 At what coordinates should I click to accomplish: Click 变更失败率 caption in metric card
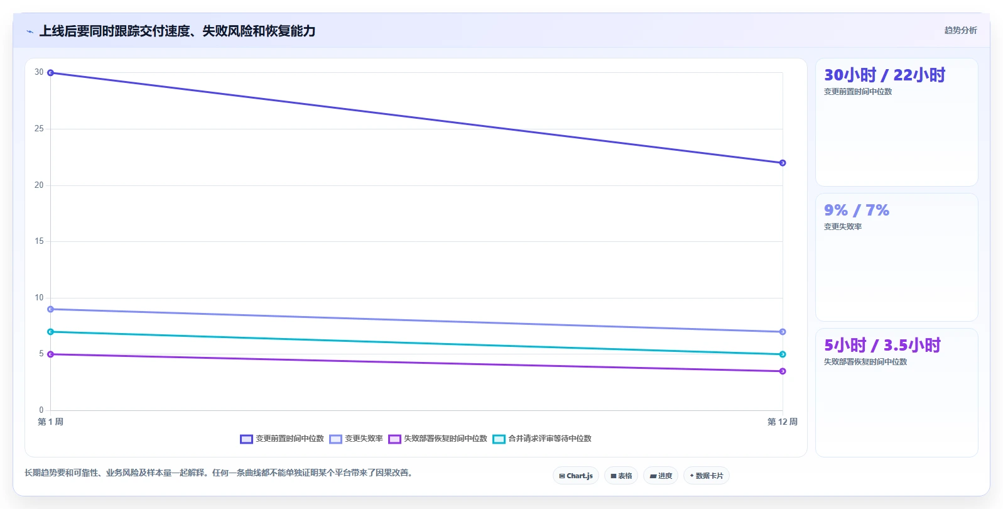click(843, 227)
